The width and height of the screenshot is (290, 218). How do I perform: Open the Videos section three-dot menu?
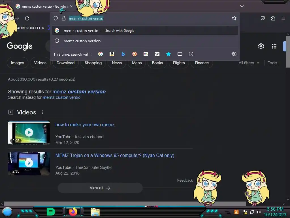click(x=42, y=112)
